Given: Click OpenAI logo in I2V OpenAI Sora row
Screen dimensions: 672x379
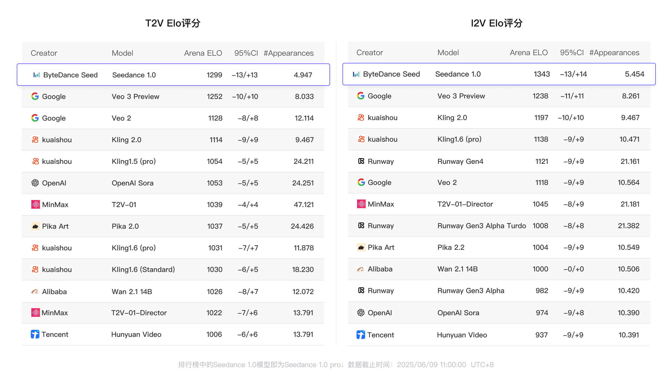Looking at the screenshot, I should point(361,312).
